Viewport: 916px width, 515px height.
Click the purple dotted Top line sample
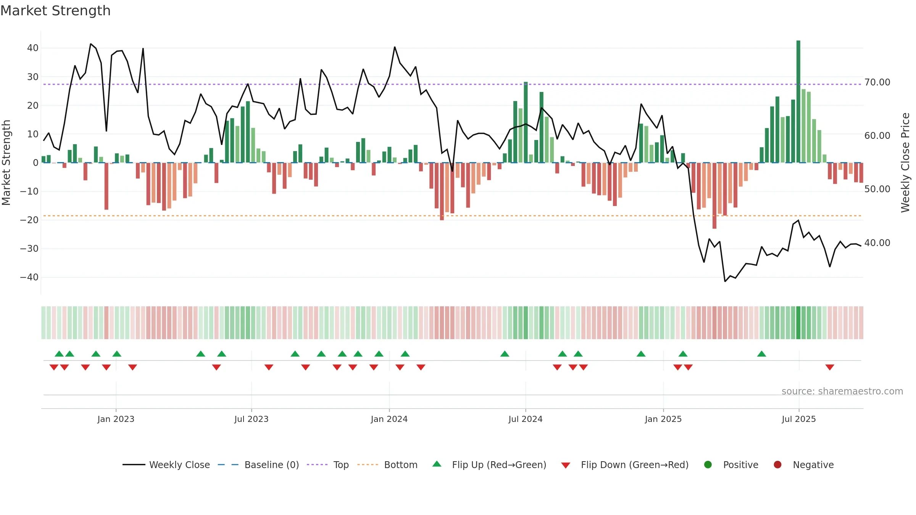[317, 465]
